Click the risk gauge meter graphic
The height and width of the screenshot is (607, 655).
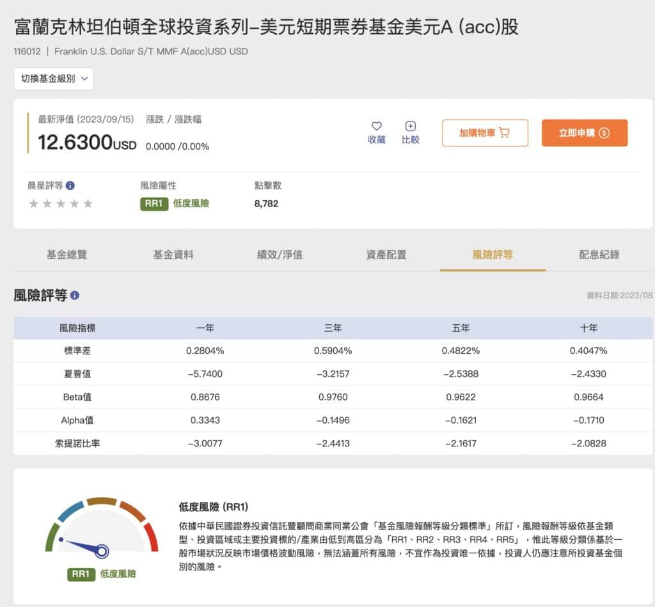point(99,531)
